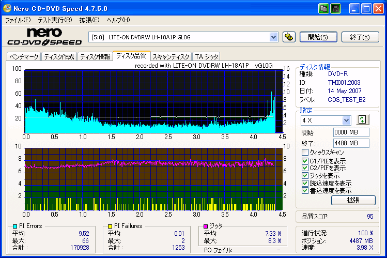The height and width of the screenshot is (258, 387).
Task: Switch to ベンチマーク tab
Action: click(x=24, y=56)
